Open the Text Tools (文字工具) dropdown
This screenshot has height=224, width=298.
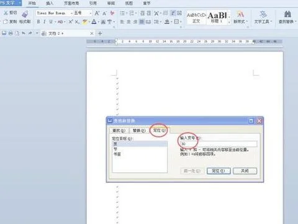click(x=263, y=17)
